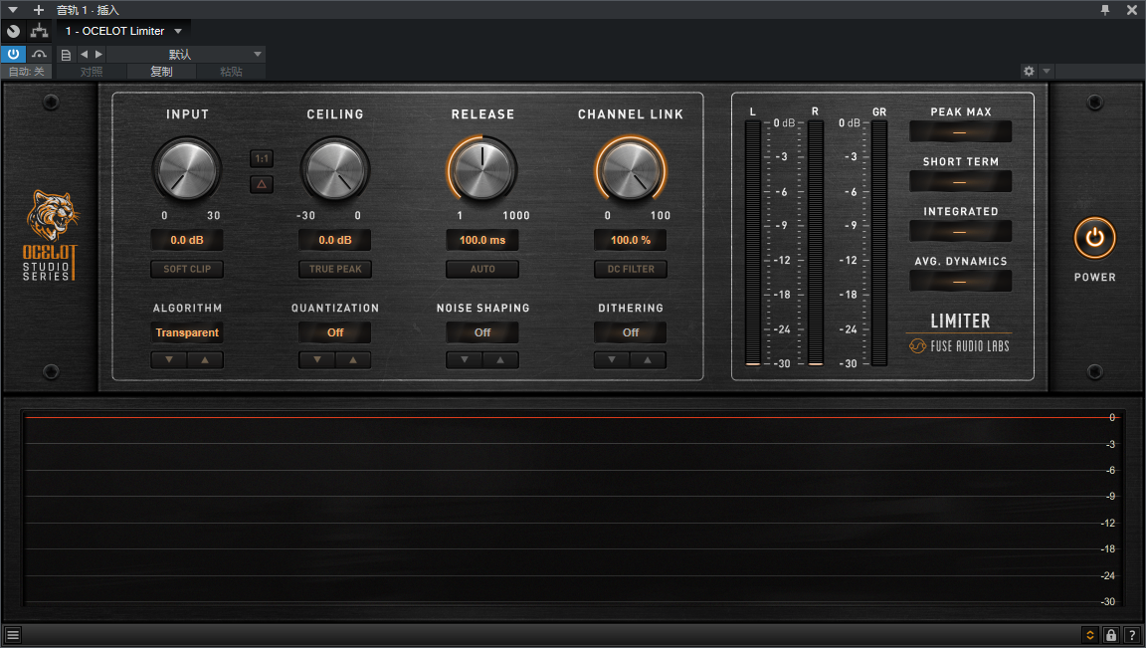Open the Noise Shaping "Off" selector

(x=482, y=332)
